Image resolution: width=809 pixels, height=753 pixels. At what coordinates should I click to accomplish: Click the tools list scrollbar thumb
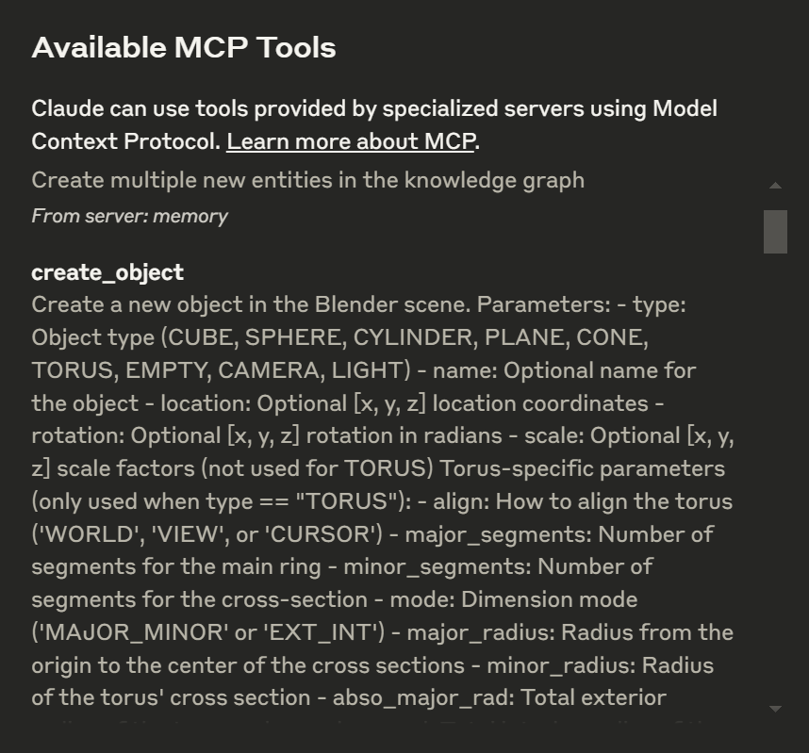pos(775,232)
